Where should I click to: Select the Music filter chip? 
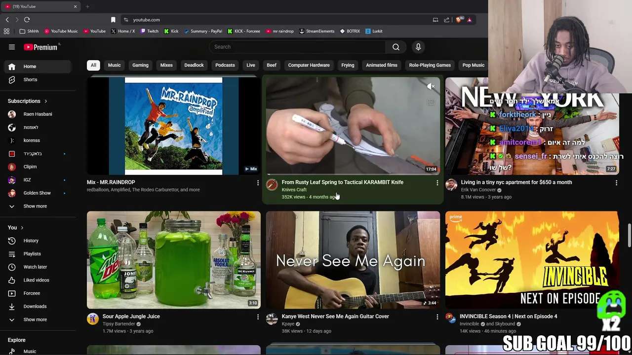tap(114, 65)
